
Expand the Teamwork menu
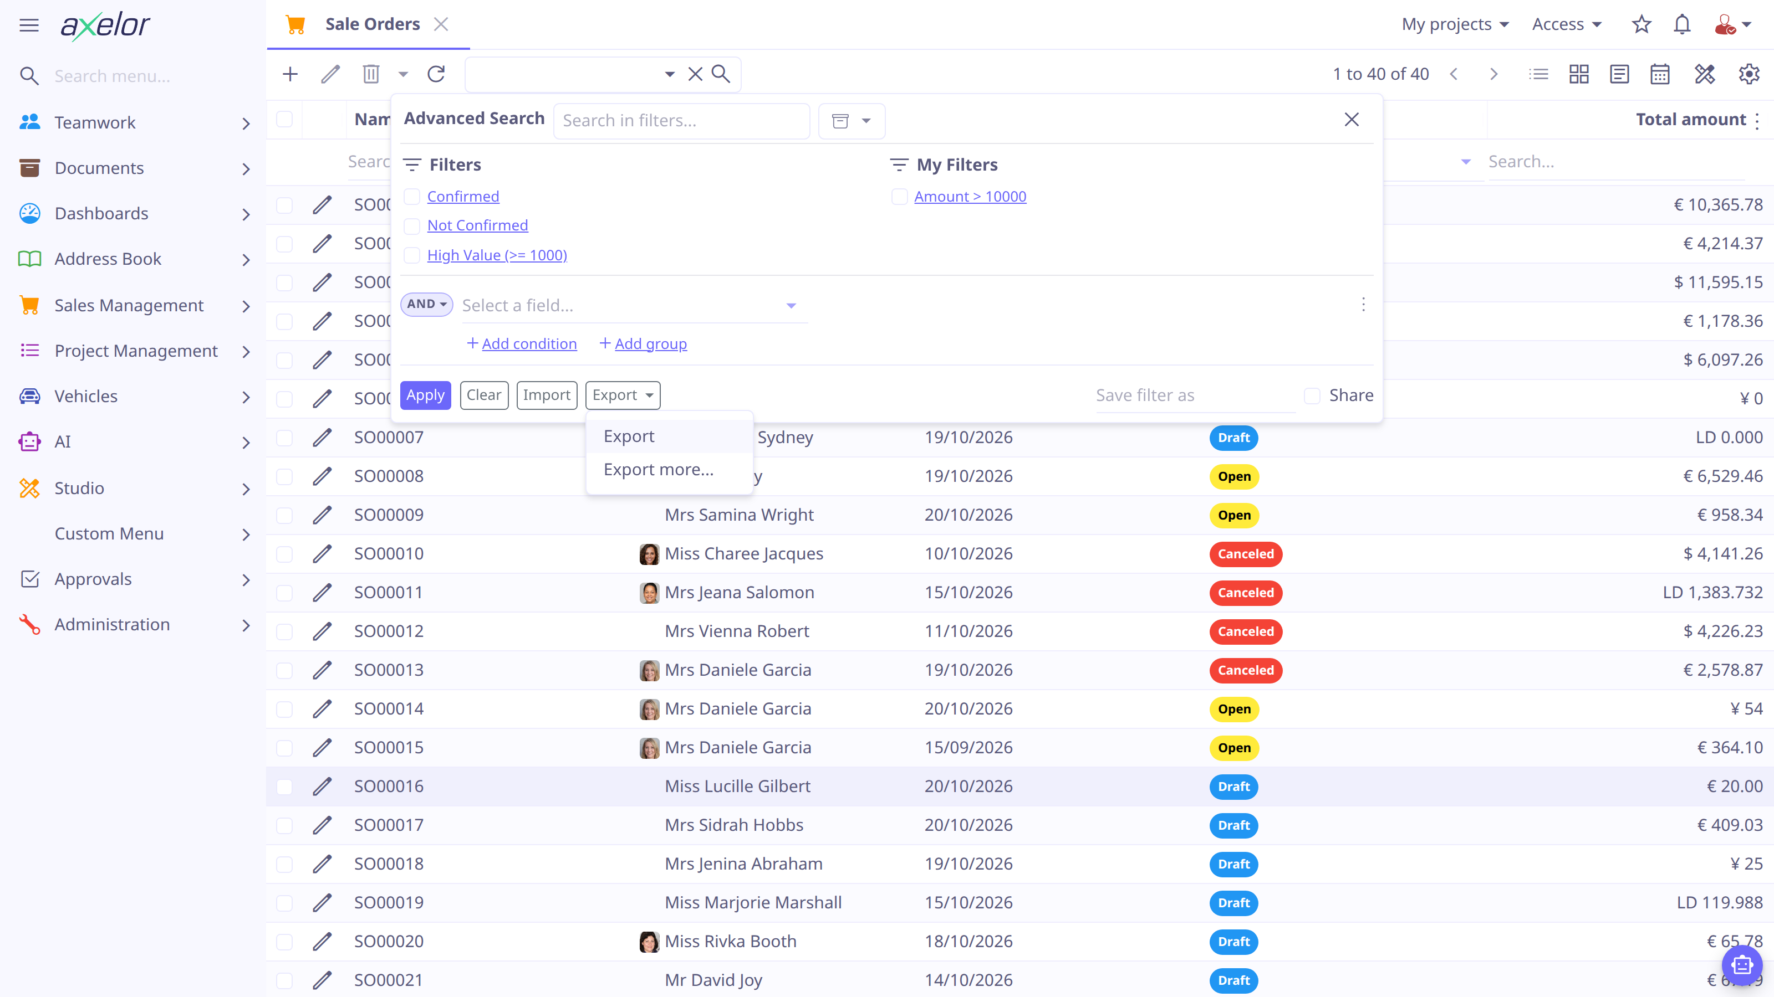133,122
